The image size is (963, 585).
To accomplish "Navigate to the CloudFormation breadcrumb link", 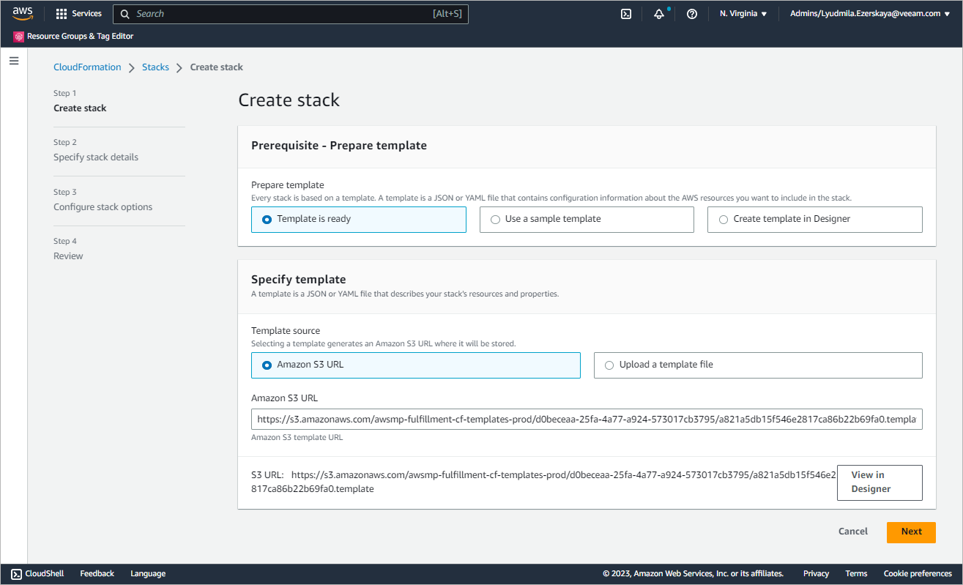I will [87, 67].
